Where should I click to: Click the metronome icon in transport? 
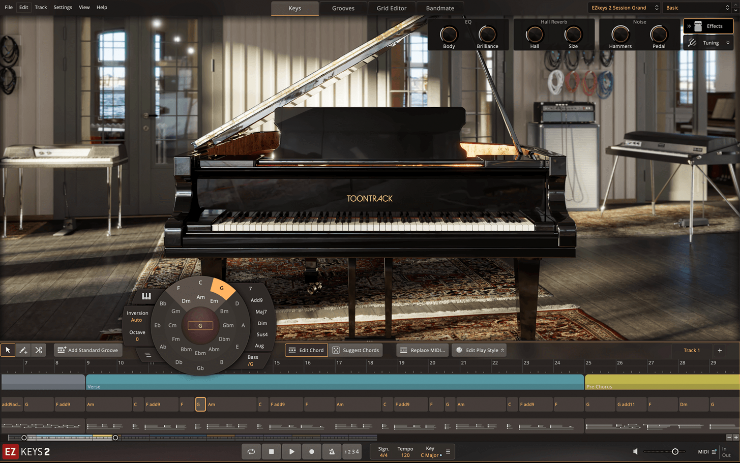pos(332,451)
